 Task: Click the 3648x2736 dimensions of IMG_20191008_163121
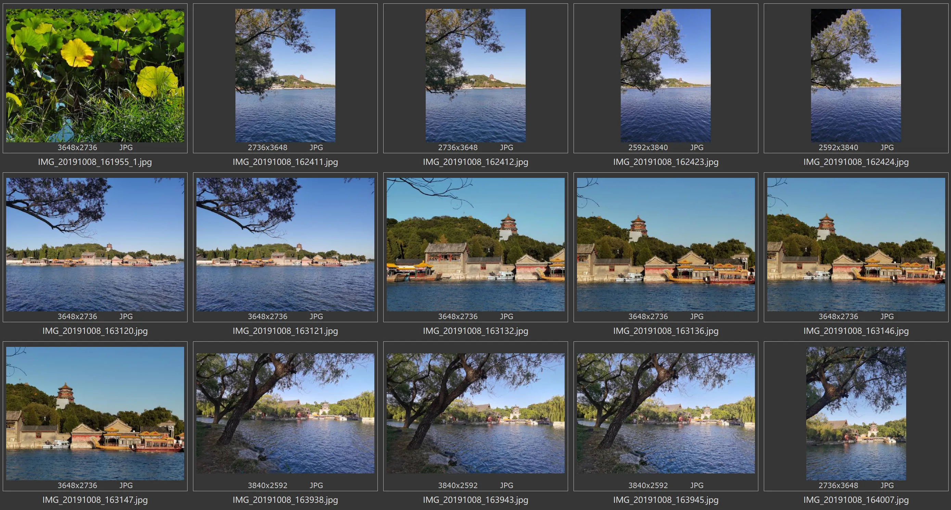tap(267, 317)
